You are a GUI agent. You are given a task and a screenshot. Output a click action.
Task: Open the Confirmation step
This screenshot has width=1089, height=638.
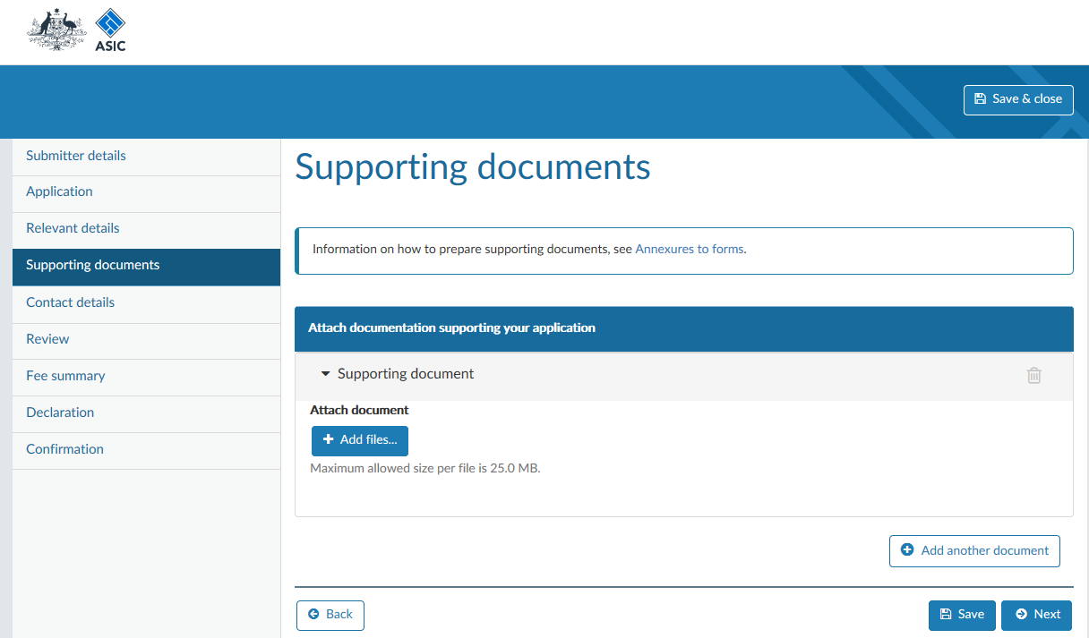click(x=146, y=450)
